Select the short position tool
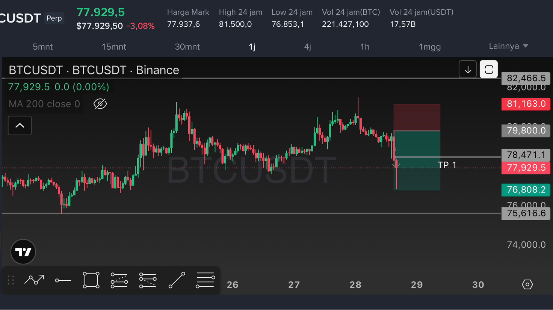 pos(148,280)
